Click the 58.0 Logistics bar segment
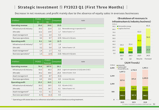This screenshot has width=159, height=110. click(x=148, y=37)
